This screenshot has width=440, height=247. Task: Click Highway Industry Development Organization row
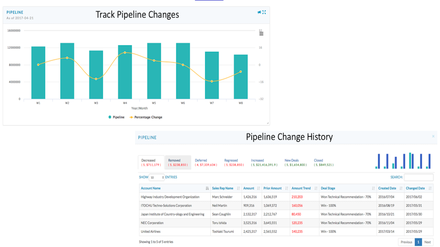[286, 197]
